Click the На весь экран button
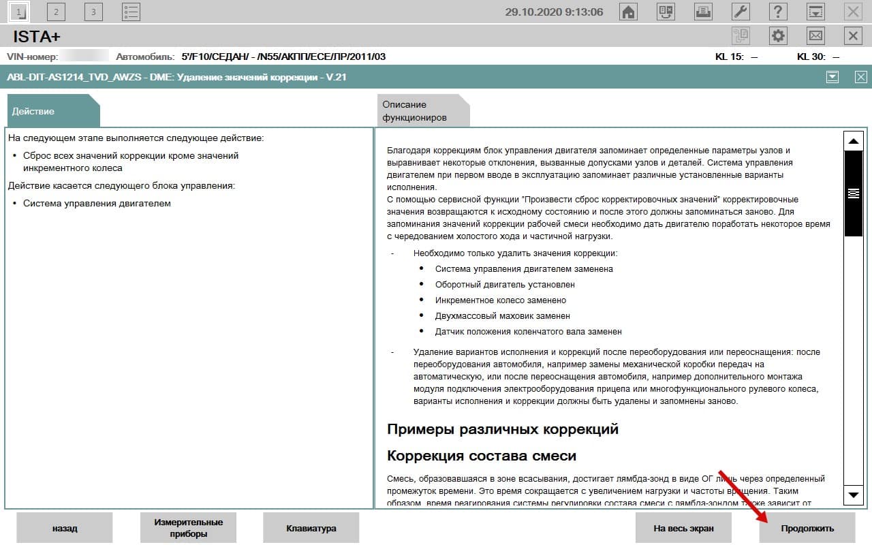 click(683, 528)
